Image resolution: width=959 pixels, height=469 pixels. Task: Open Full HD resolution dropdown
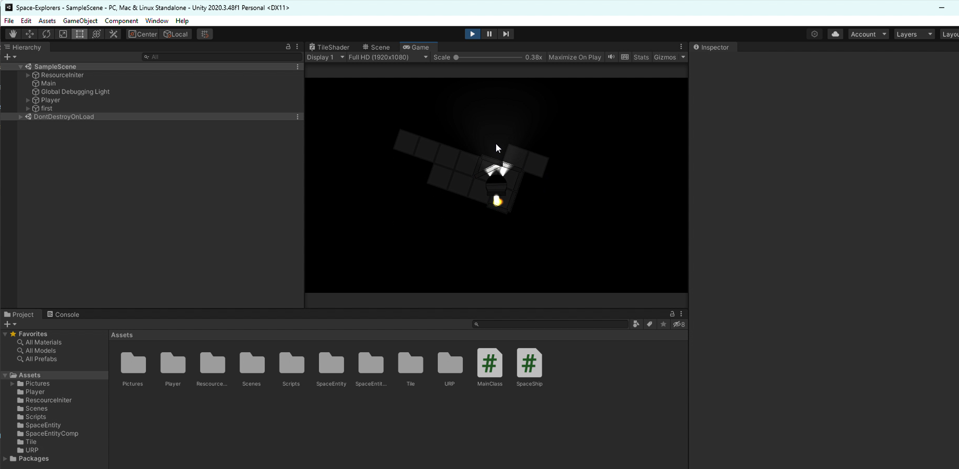(388, 57)
